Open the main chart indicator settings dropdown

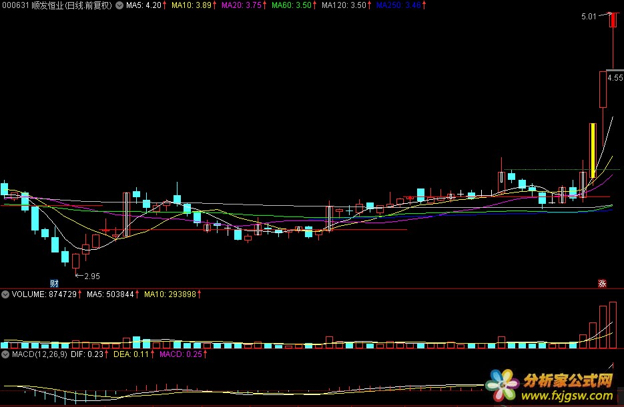click(x=119, y=5)
